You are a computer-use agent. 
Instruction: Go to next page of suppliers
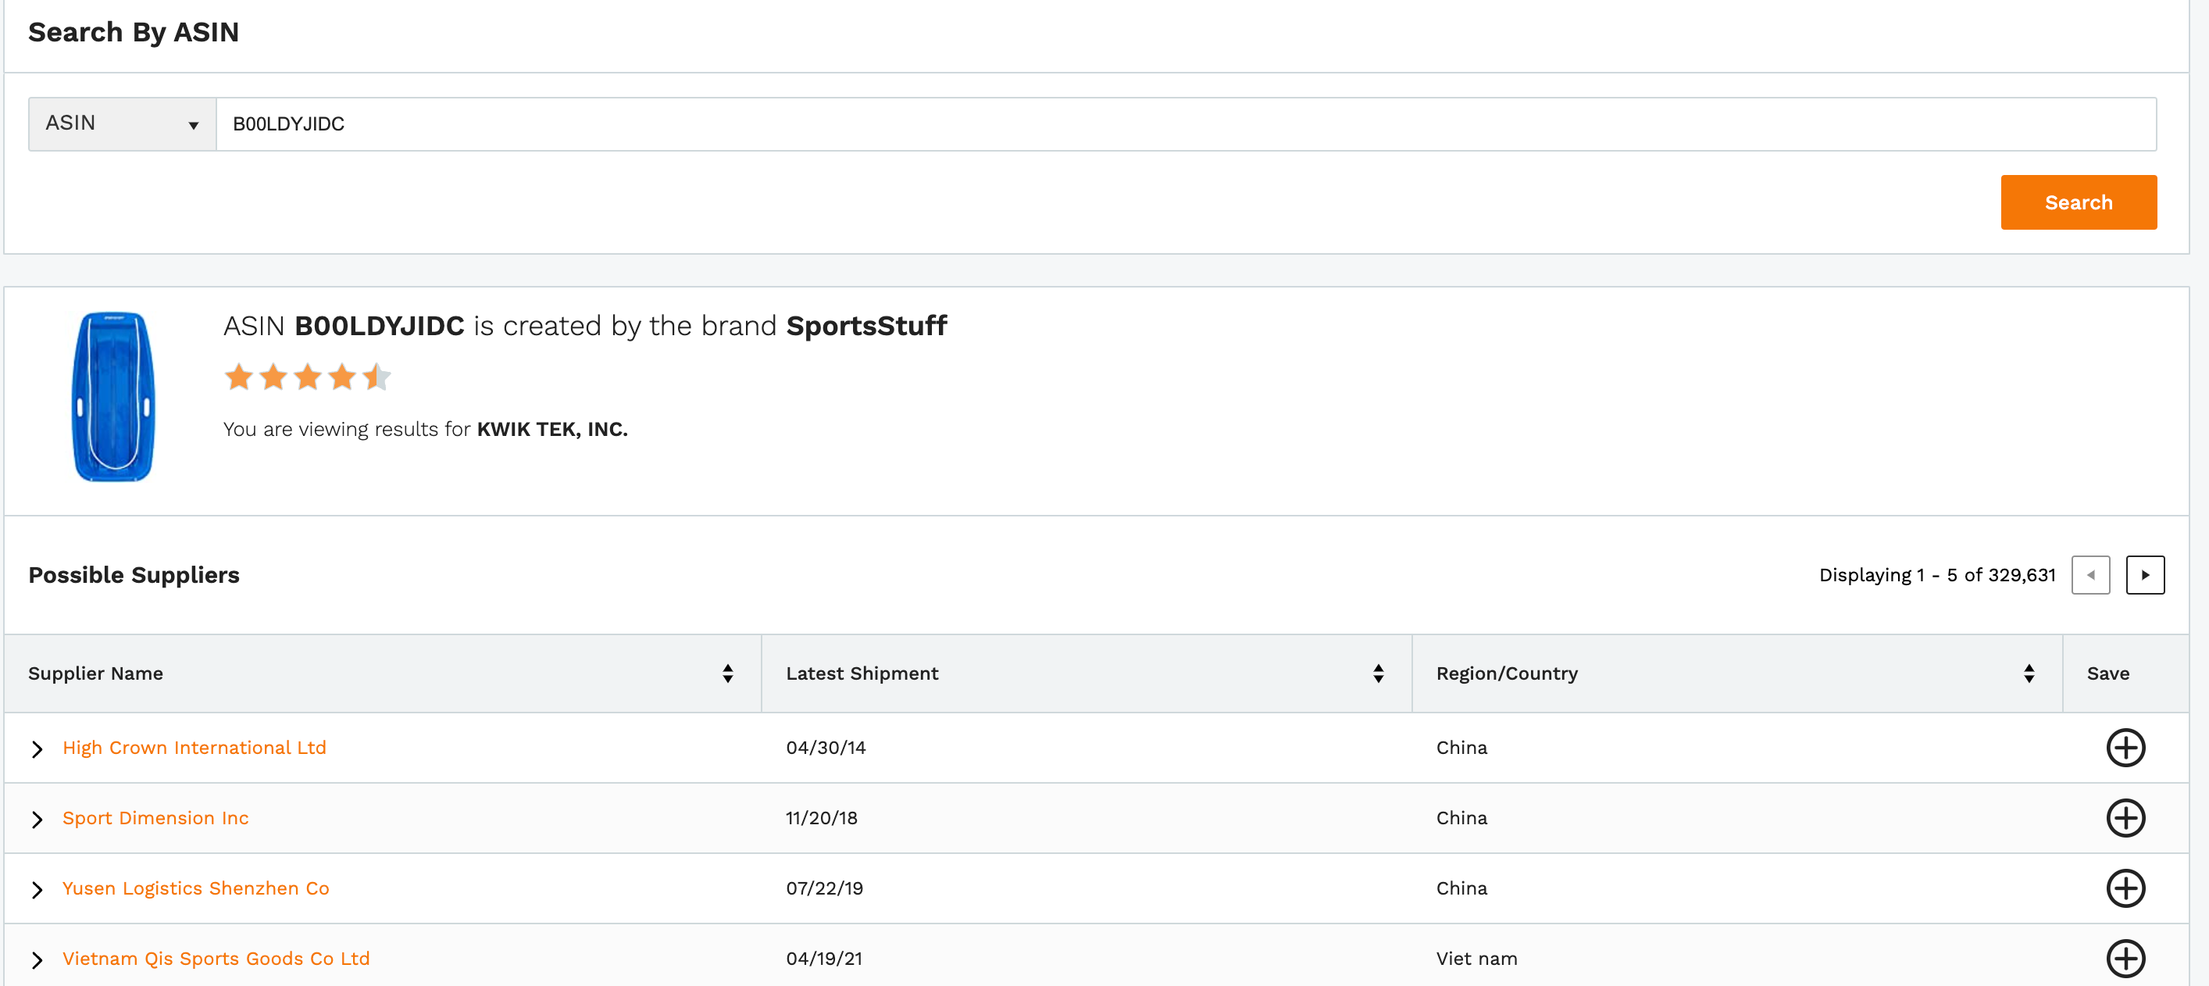point(2145,574)
